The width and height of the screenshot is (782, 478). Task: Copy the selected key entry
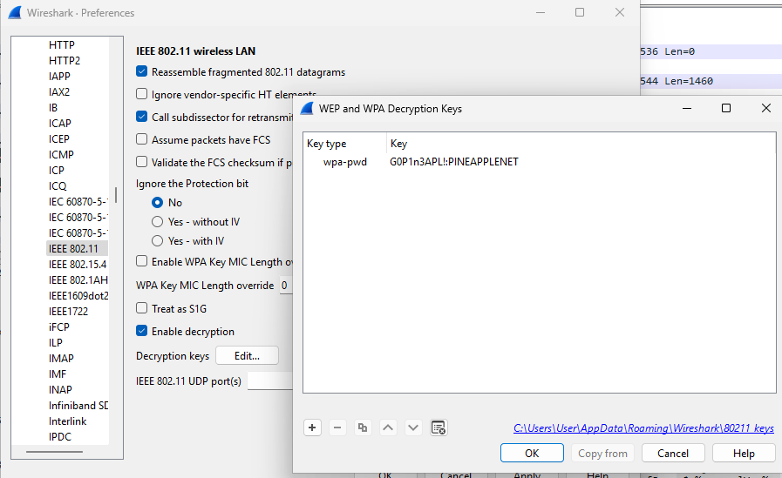pyautogui.click(x=363, y=428)
